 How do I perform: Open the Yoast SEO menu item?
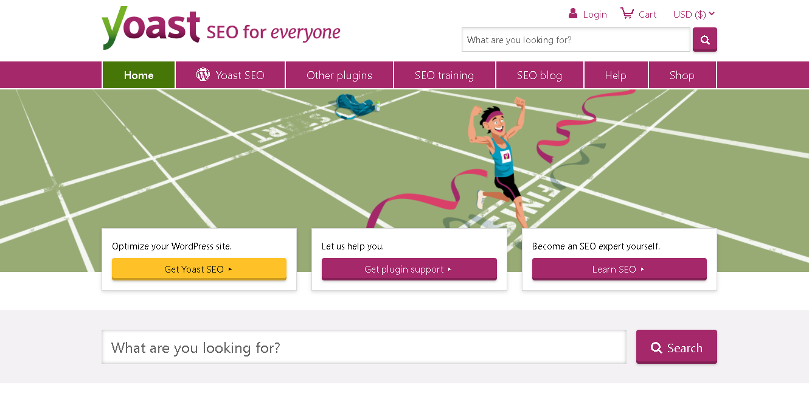tap(231, 75)
